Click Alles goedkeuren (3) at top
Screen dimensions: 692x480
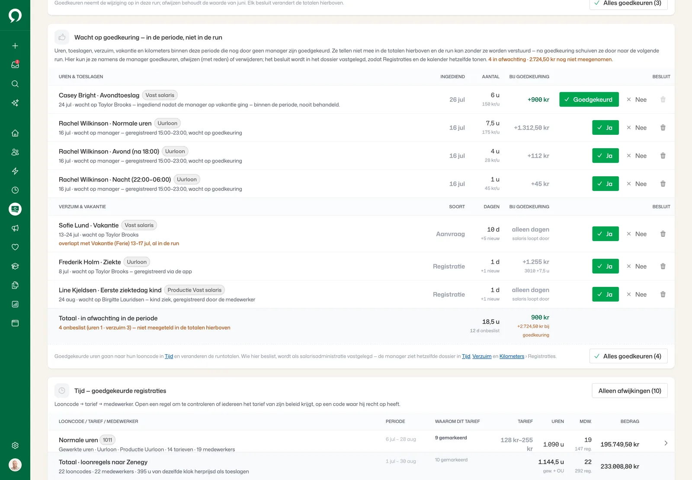(628, 3)
